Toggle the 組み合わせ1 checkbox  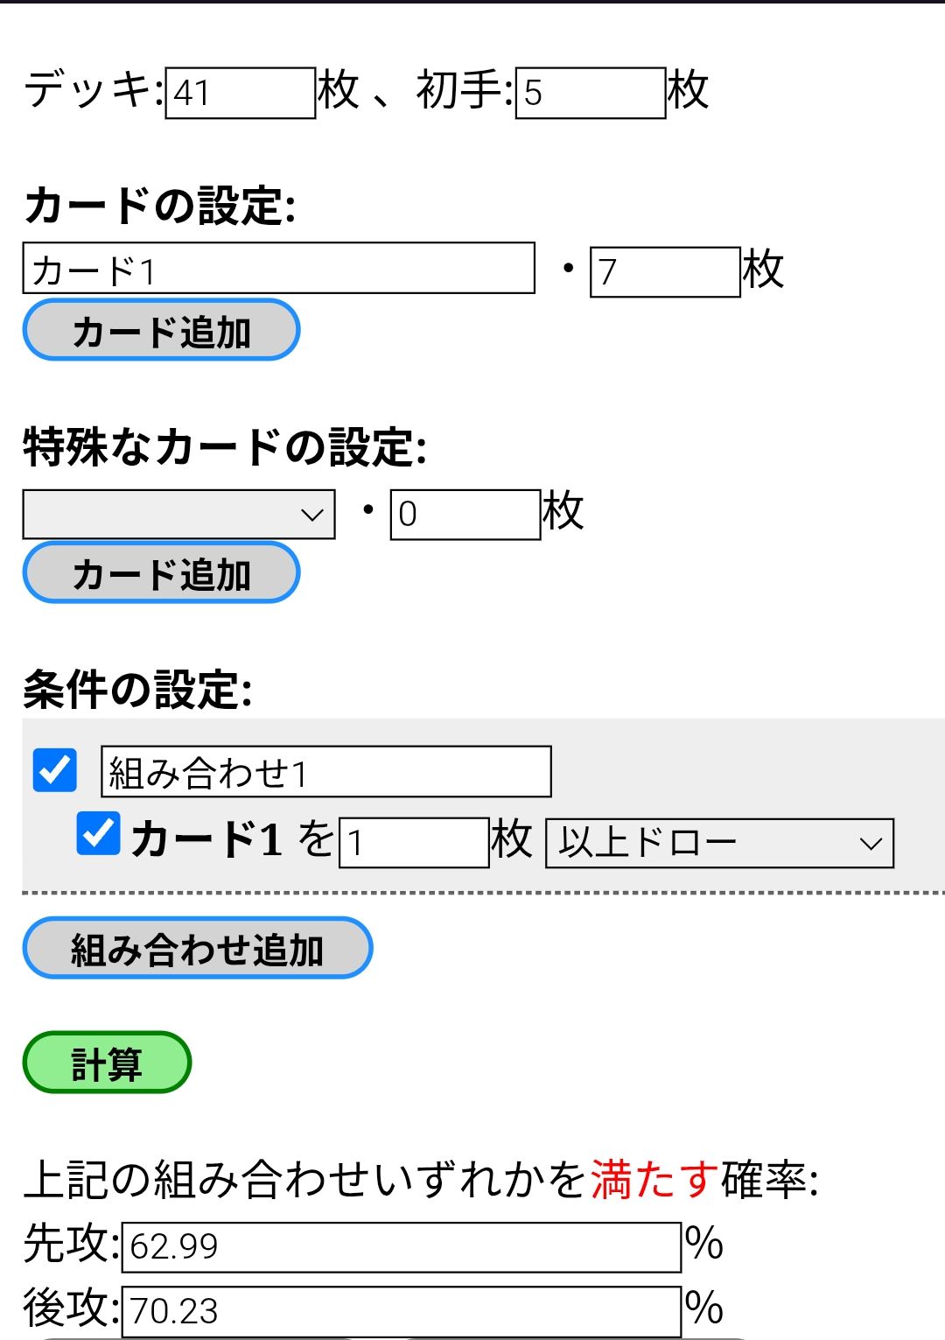[54, 770]
